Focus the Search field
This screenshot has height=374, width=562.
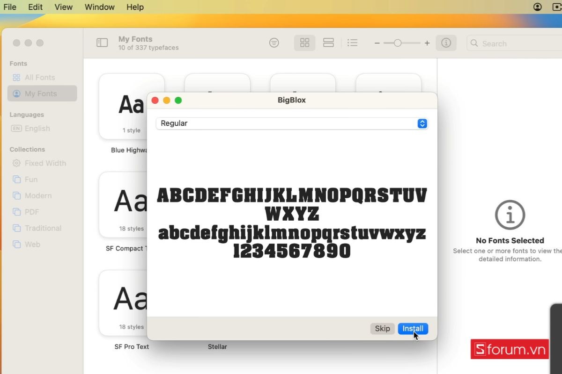514,43
